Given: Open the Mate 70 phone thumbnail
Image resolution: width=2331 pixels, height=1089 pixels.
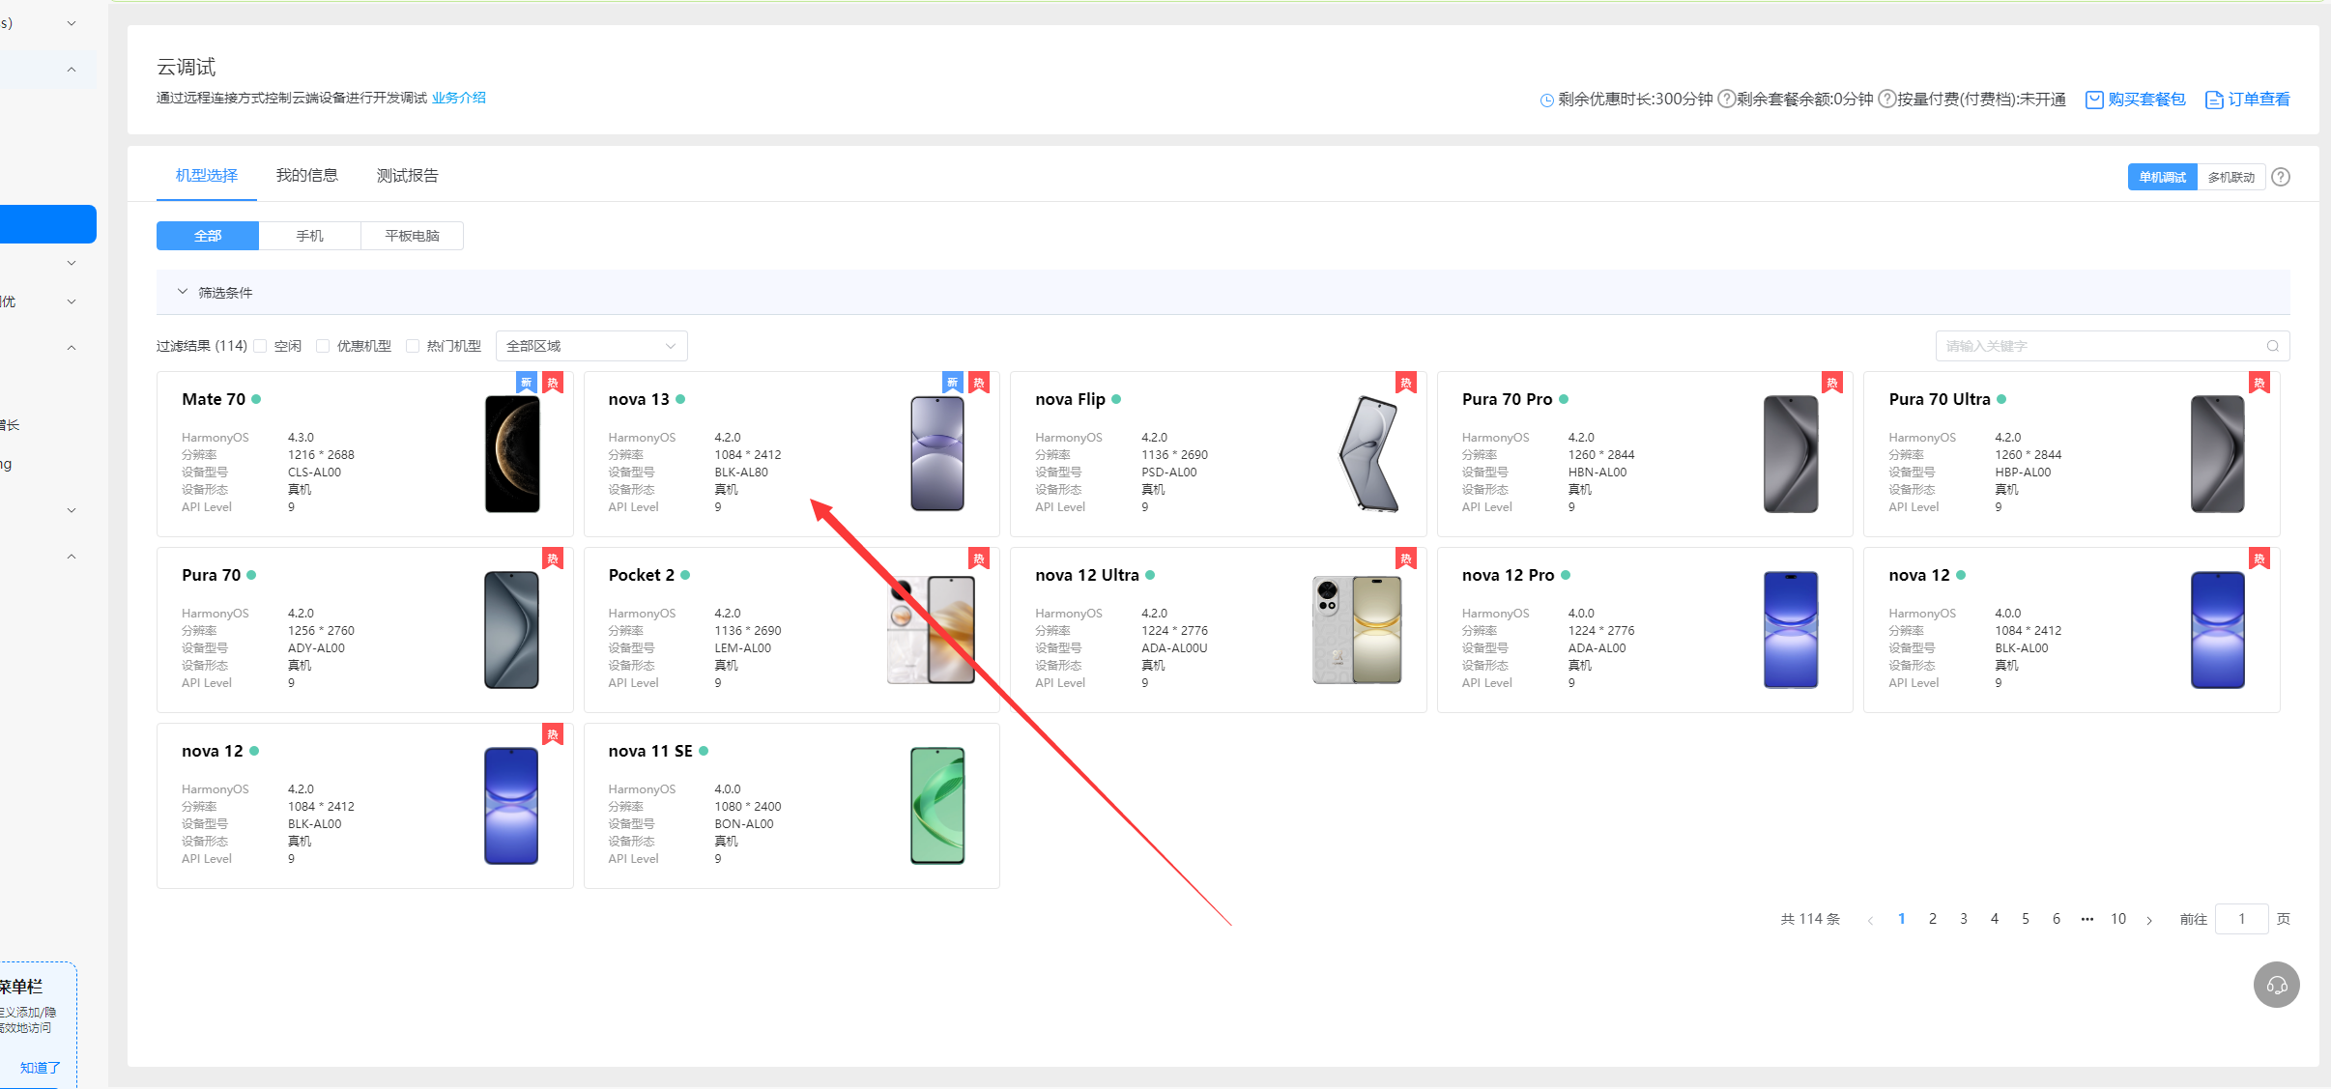Looking at the screenshot, I should [512, 454].
